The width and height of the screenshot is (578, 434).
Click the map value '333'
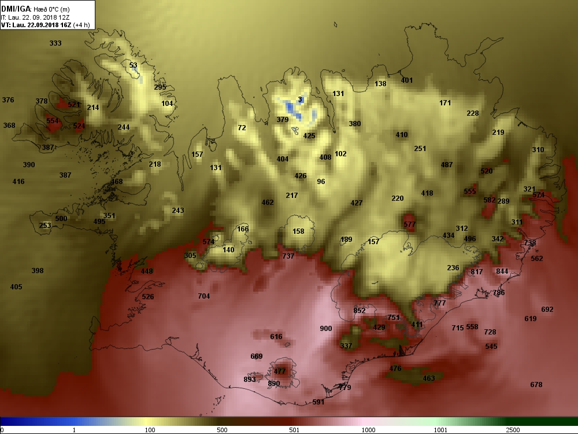click(55, 43)
